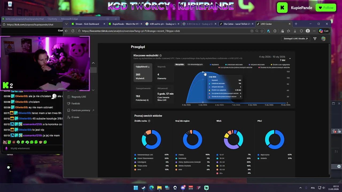342x192 pixels.
Task: Open Discord from the taskbar
Action: pos(183,188)
